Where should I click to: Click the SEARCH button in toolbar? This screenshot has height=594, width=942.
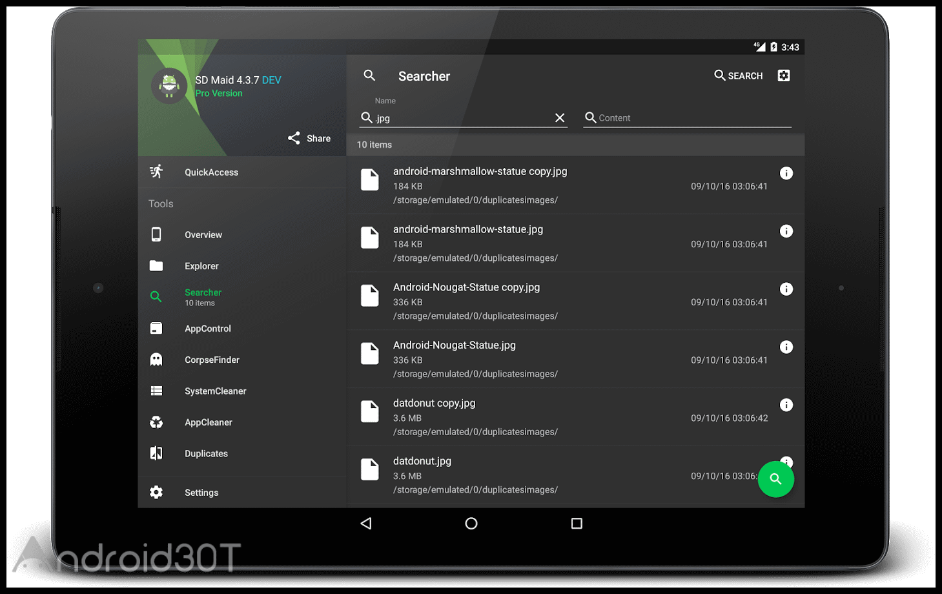point(739,76)
